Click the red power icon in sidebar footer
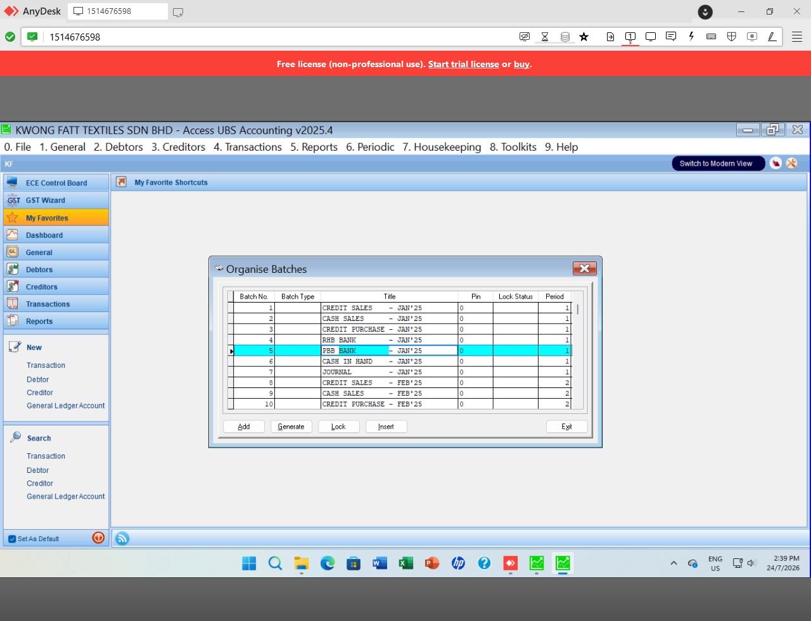Screen dimensions: 811x621 [x=98, y=538]
